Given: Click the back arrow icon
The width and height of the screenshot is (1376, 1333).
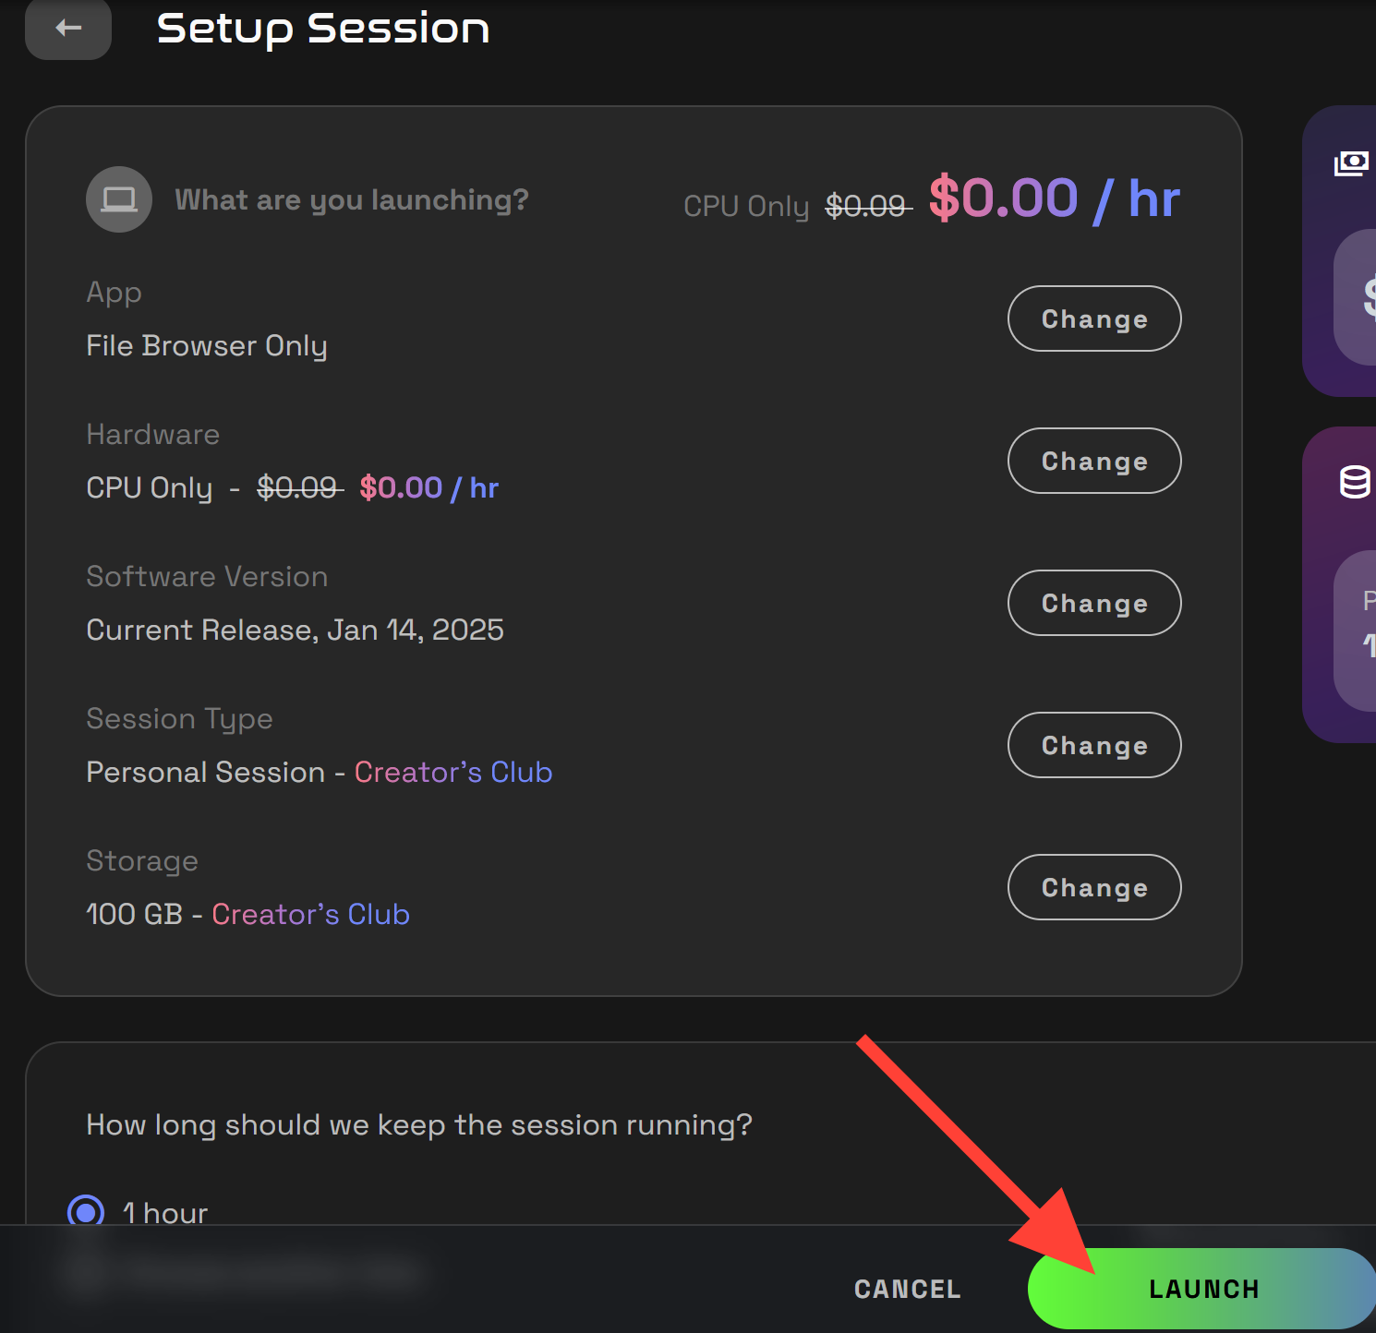Looking at the screenshot, I should pos(67,28).
